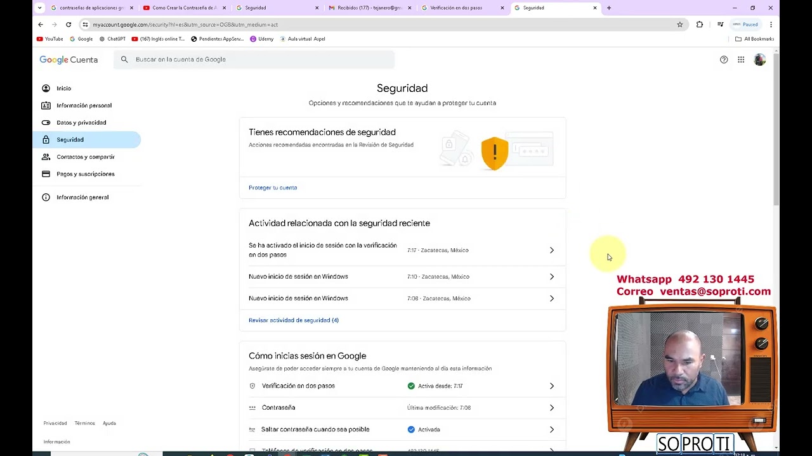Open the browser extensions puzzle icon
Image resolution: width=812 pixels, height=456 pixels.
[x=700, y=25]
